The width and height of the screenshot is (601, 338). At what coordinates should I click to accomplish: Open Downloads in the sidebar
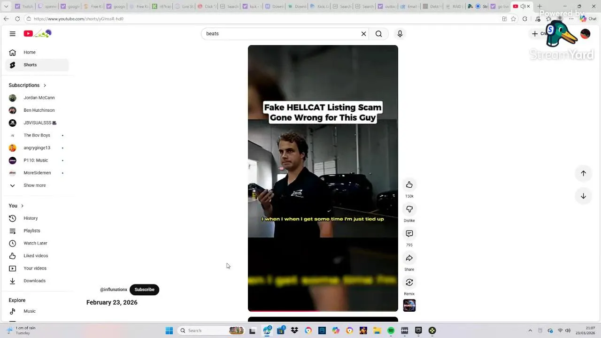[x=37, y=281]
